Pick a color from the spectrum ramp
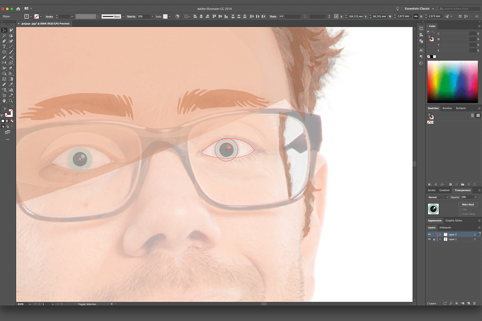This screenshot has height=321, width=482. tap(452, 81)
